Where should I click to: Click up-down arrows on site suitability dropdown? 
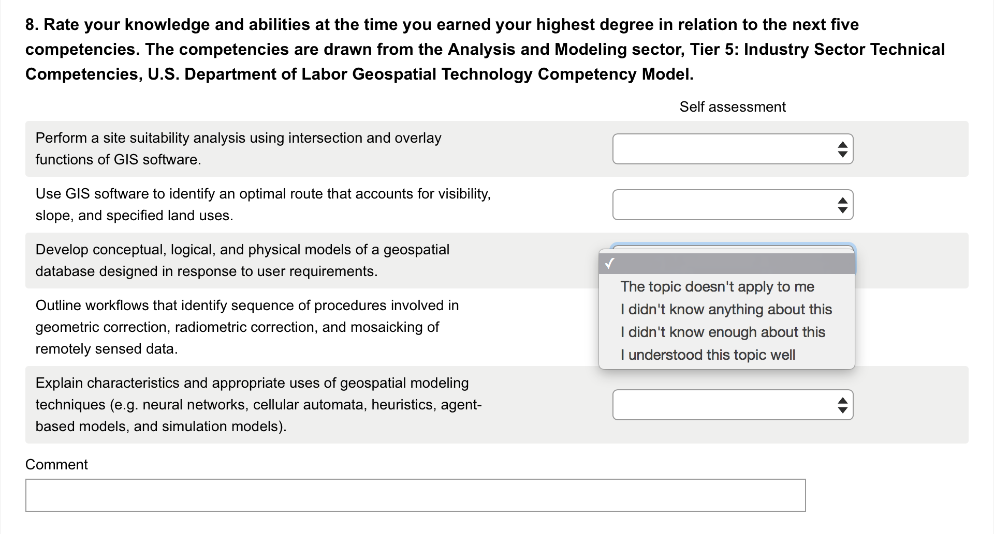click(x=842, y=149)
